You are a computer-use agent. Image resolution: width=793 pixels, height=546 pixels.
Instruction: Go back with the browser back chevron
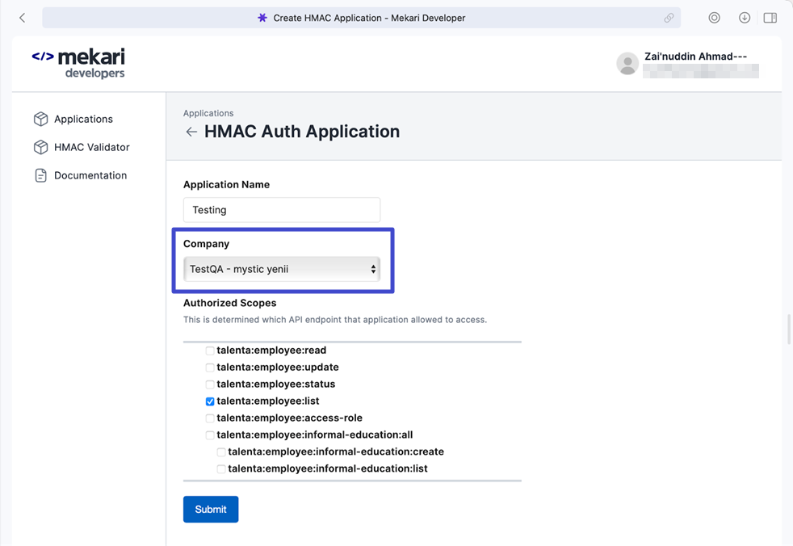point(23,18)
